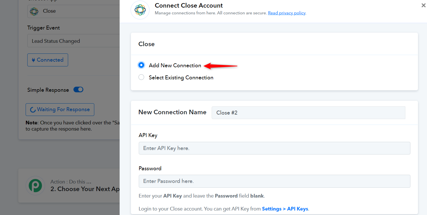Toggle the Simple Response switch
The image size is (427, 215).
tap(78, 90)
